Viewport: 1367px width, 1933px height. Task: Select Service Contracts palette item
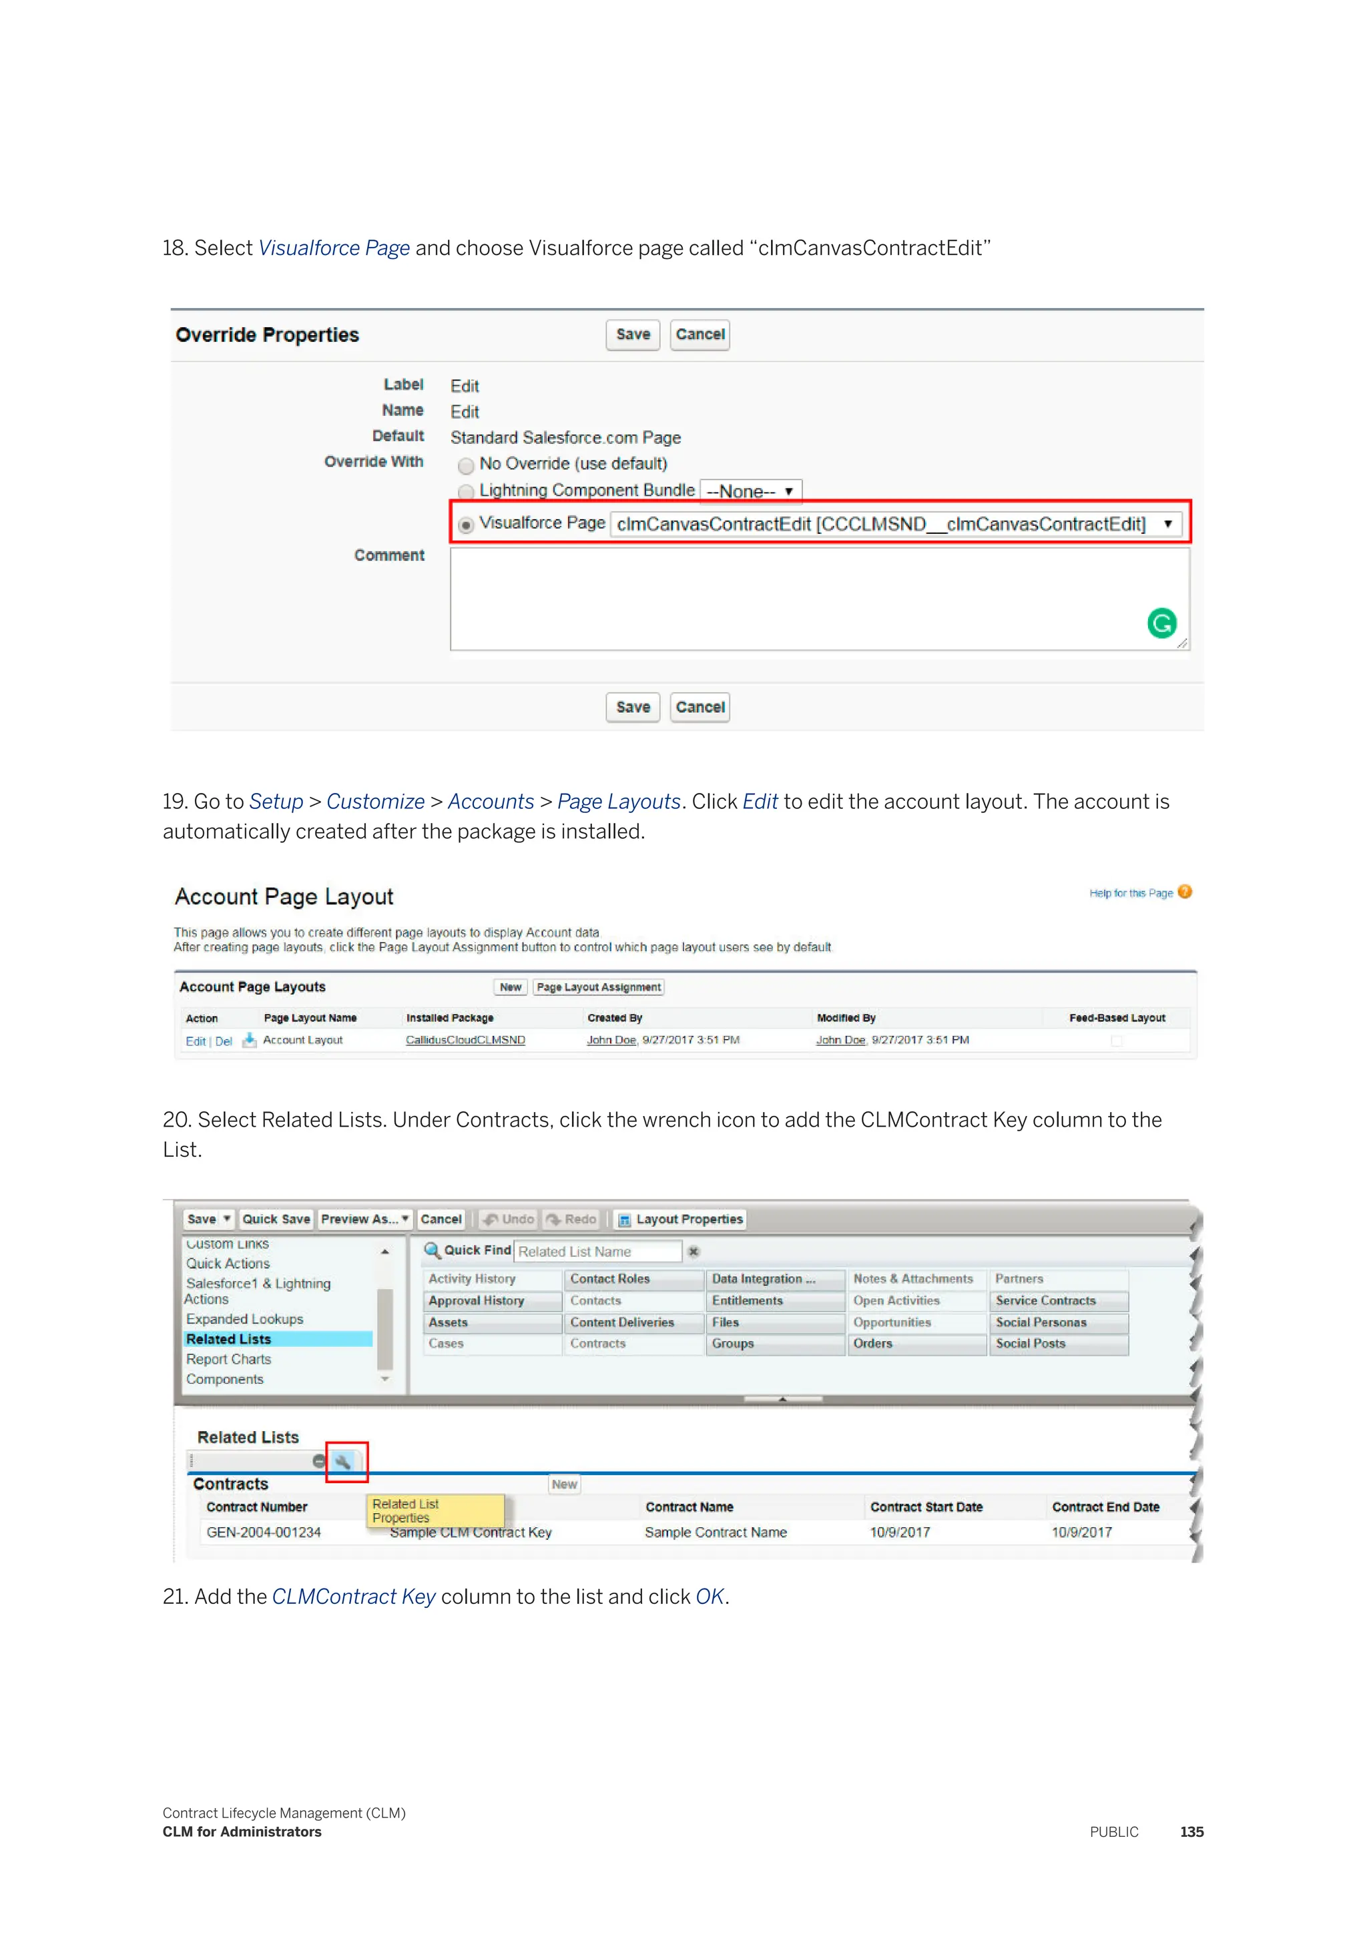tap(1059, 1301)
